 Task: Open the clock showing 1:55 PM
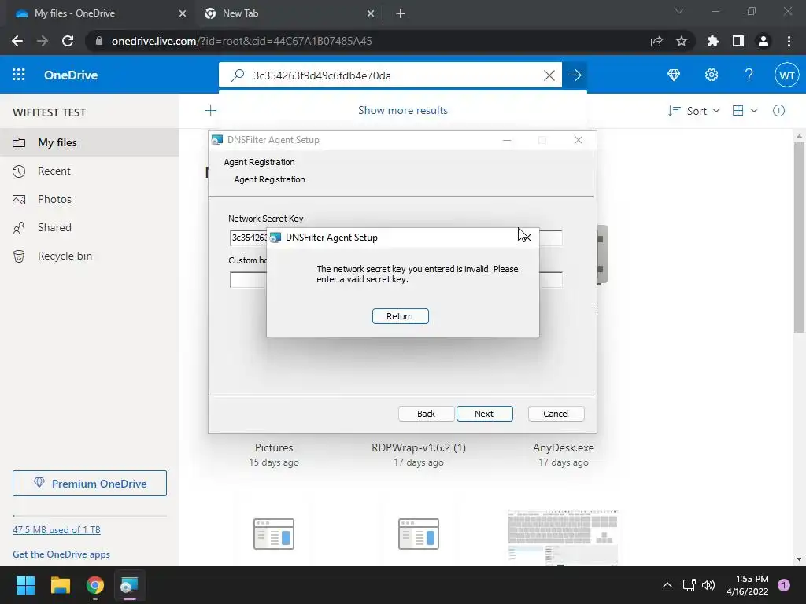pyautogui.click(x=748, y=585)
